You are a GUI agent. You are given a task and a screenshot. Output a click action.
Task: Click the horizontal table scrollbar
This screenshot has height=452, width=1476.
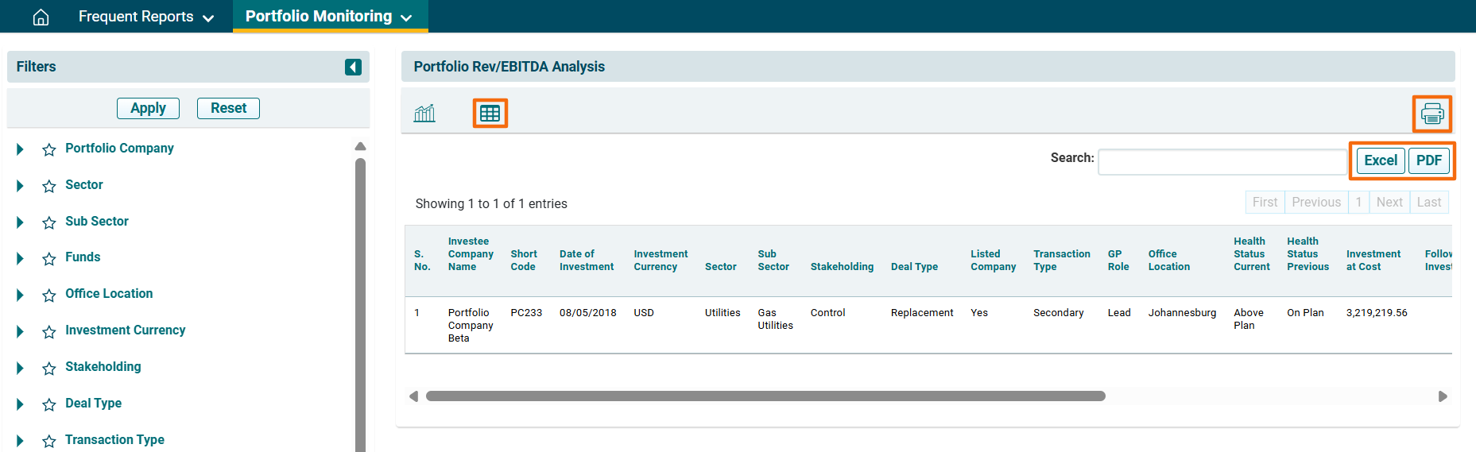pos(765,396)
